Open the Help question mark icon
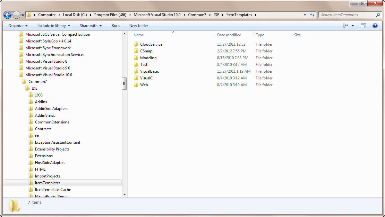Image resolution: width=385 pixels, height=217 pixels. click(375, 25)
